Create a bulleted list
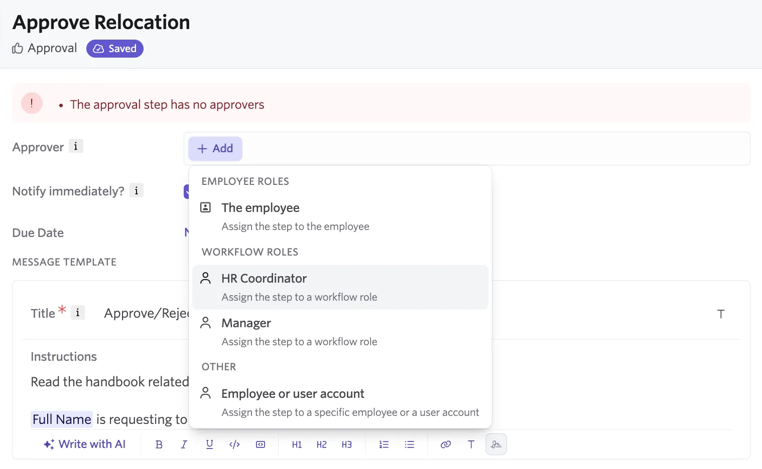This screenshot has width=762, height=469. pos(410,444)
